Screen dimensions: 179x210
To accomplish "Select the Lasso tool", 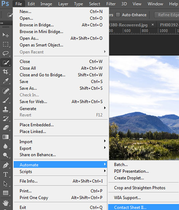I will point(5,53).
